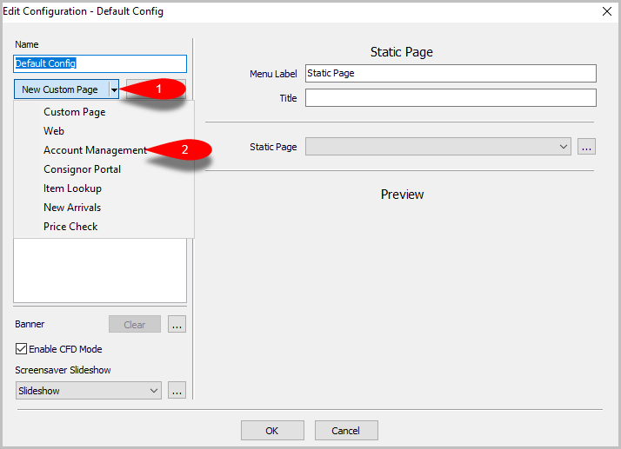Browse for banner image with ellipsis button
The height and width of the screenshot is (449, 621).
coord(177,325)
